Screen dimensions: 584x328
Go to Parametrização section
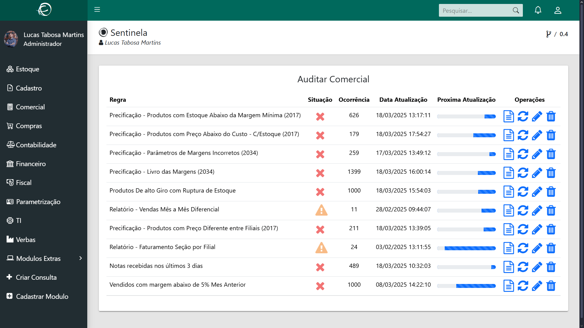[38, 202]
